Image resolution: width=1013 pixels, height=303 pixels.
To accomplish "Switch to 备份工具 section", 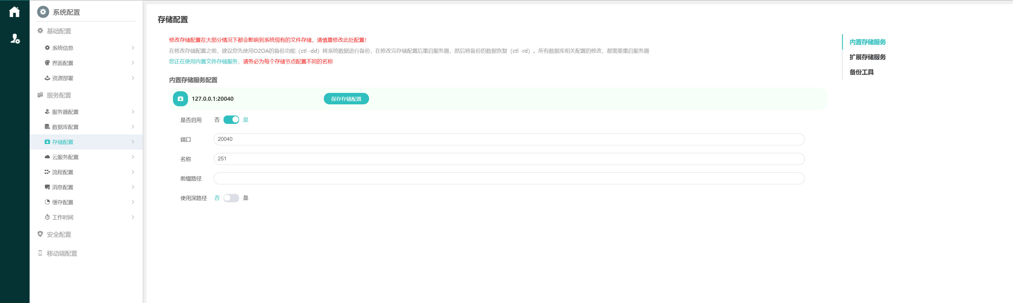I will [x=861, y=72].
